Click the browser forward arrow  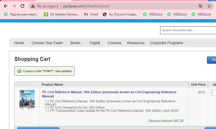tap(14, 6)
